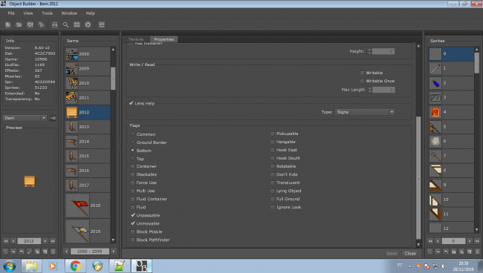The height and width of the screenshot is (273, 483).
Task: Open the Tools menu
Action: click(x=47, y=13)
